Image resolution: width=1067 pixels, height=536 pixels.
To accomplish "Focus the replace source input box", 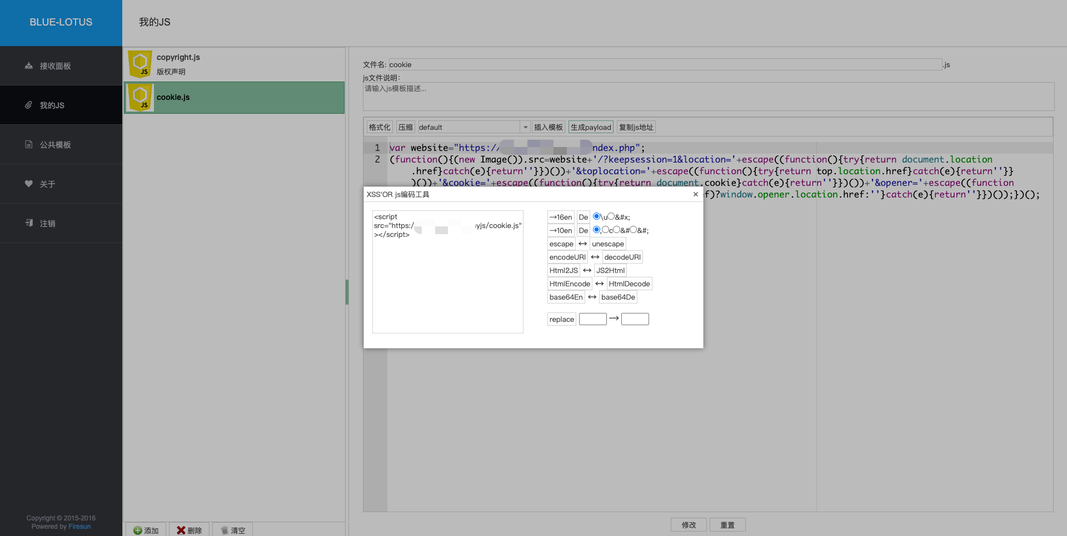I will pos(592,319).
